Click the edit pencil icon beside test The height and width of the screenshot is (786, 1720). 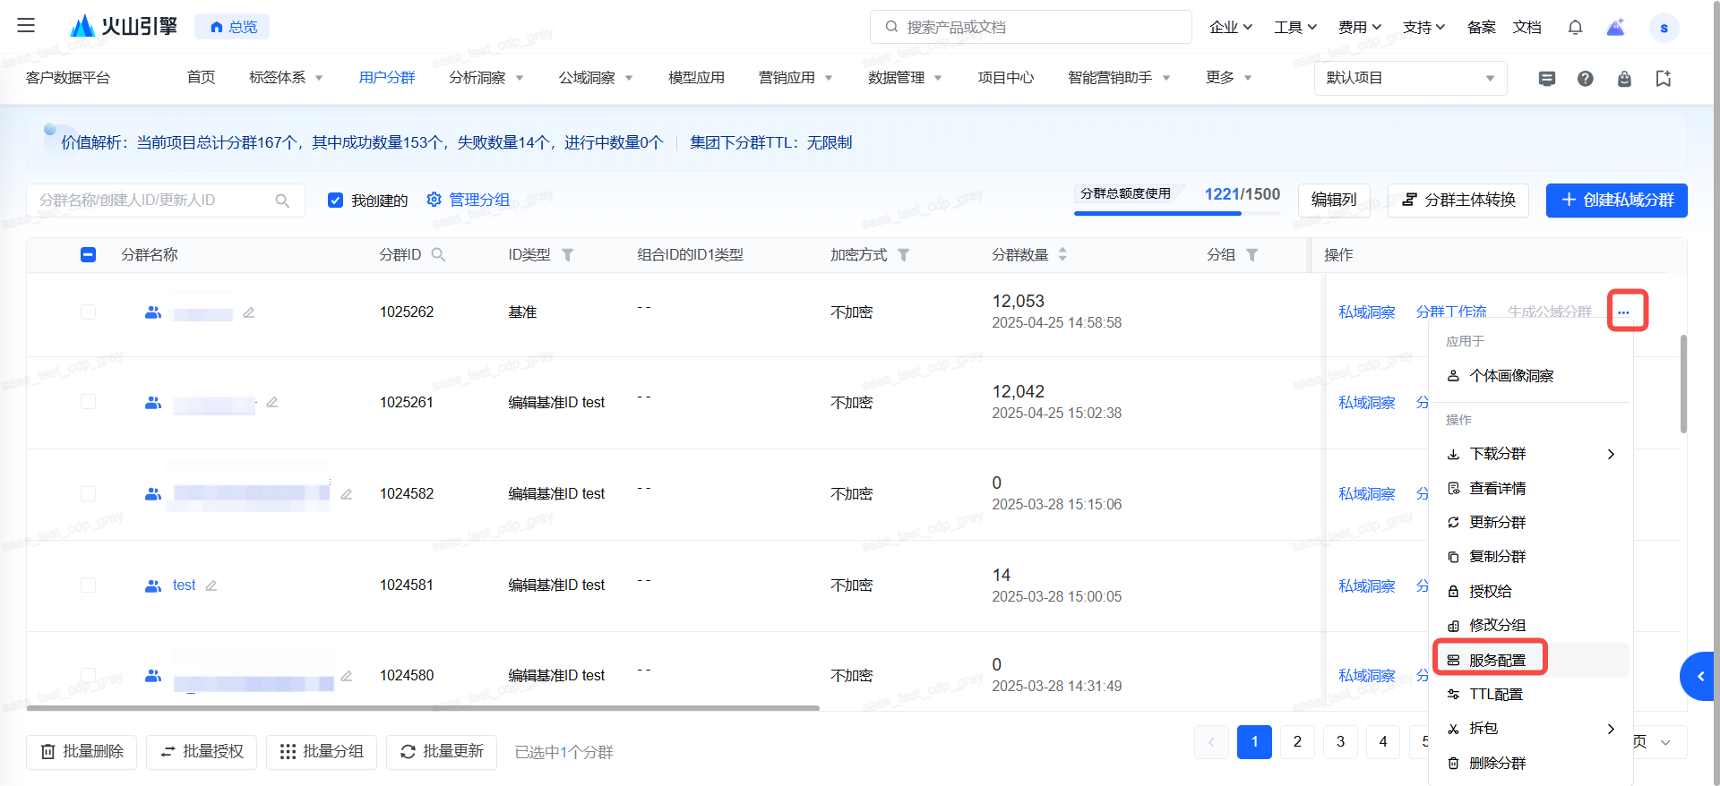tap(211, 585)
